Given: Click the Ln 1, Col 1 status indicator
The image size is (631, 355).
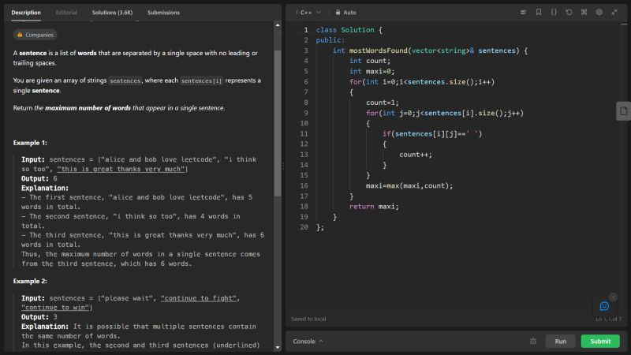Looking at the screenshot, I should coord(609,319).
